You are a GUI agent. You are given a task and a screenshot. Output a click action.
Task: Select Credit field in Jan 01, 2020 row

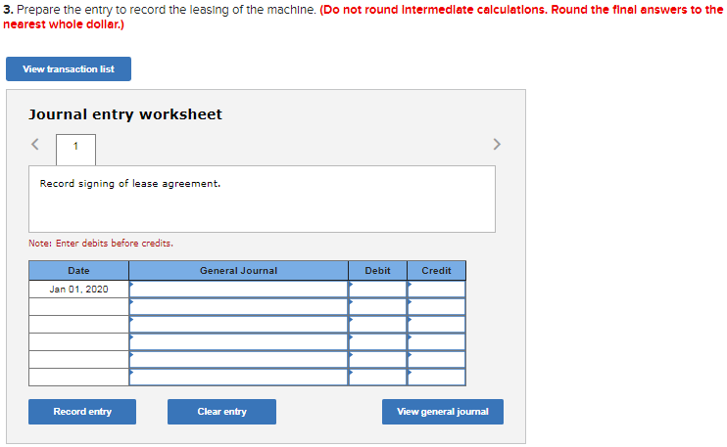click(x=436, y=290)
